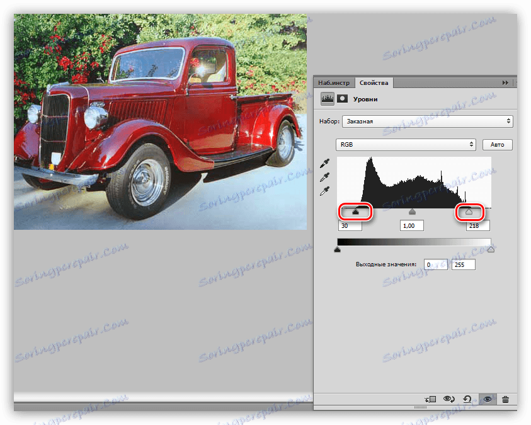Switch to the Наб.инстр tab
531x425 pixels.
[334, 83]
